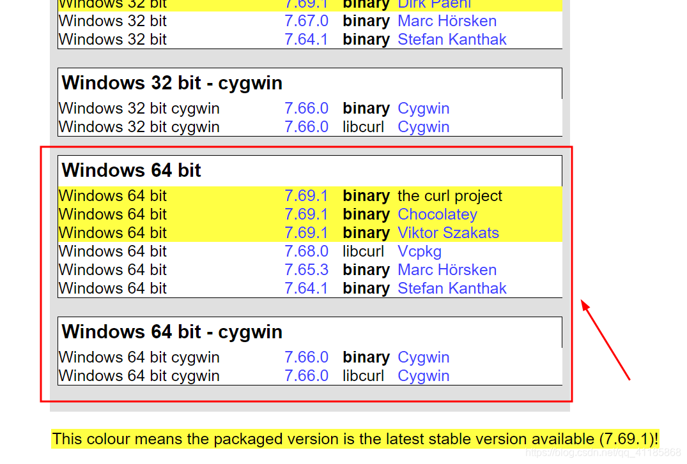
Task: Click 'Windows 32 bit' label in the 7.64.1 row
Action: 112,40
